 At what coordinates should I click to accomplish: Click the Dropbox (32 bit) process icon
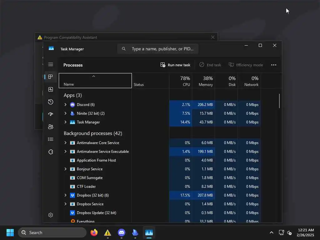72,195
